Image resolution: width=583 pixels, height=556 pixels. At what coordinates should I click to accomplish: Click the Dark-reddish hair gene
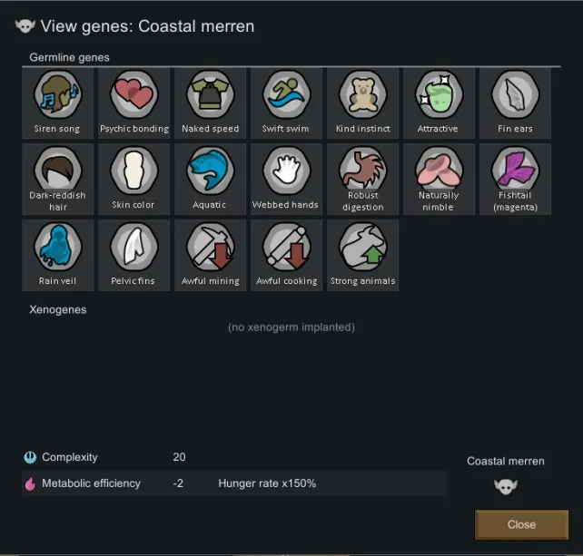(x=57, y=179)
